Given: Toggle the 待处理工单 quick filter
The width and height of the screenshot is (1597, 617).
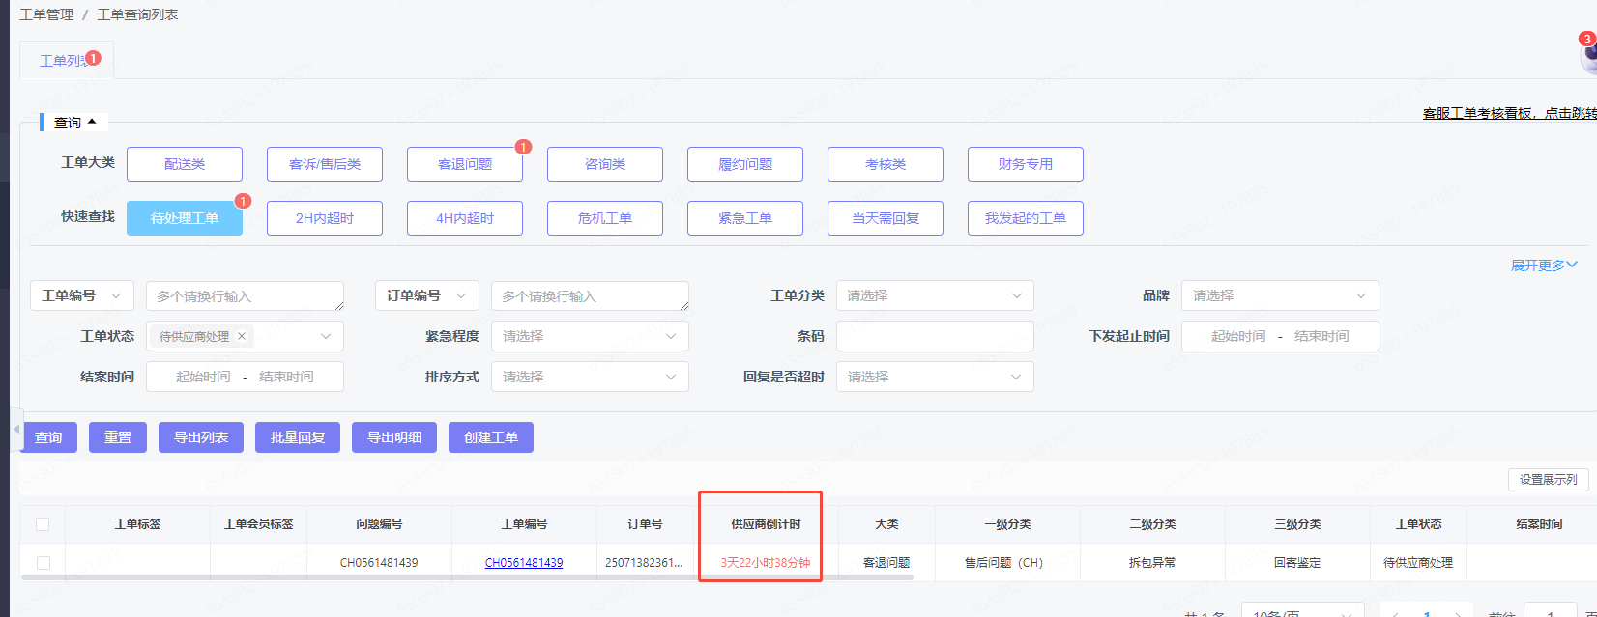Looking at the screenshot, I should tap(184, 218).
